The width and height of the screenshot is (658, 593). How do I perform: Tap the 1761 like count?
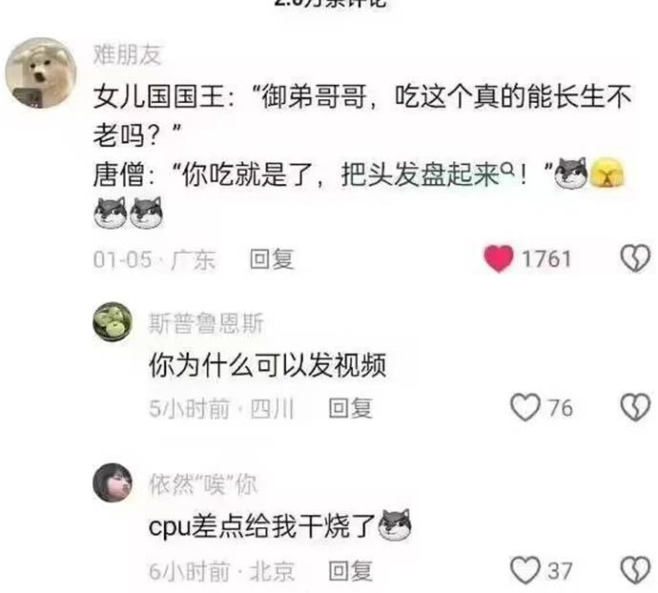coord(546,258)
